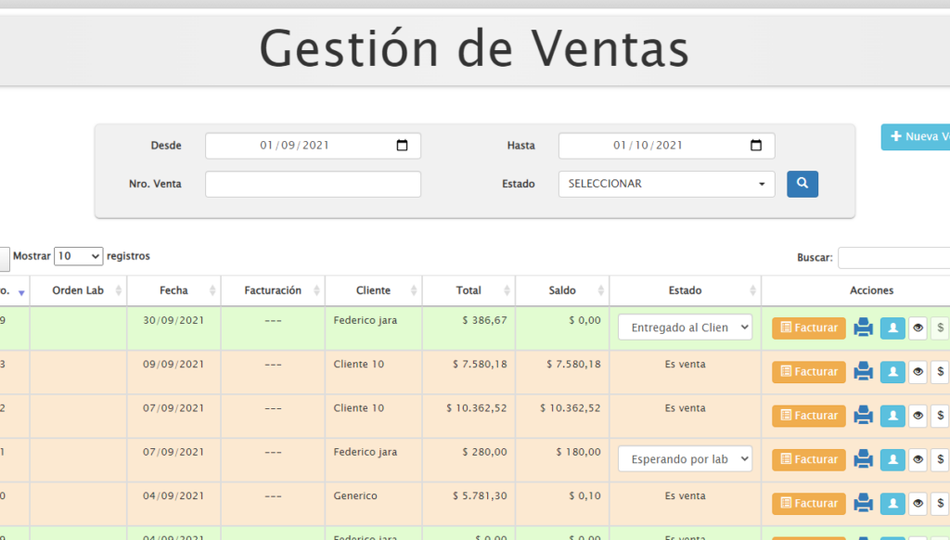The height and width of the screenshot is (540, 950).
Task: Sort table by Fecha column header
Action: [173, 290]
